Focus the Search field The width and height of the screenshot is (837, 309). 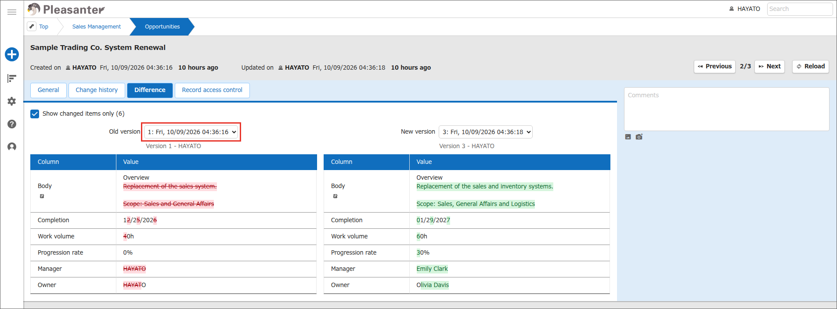tap(800, 9)
